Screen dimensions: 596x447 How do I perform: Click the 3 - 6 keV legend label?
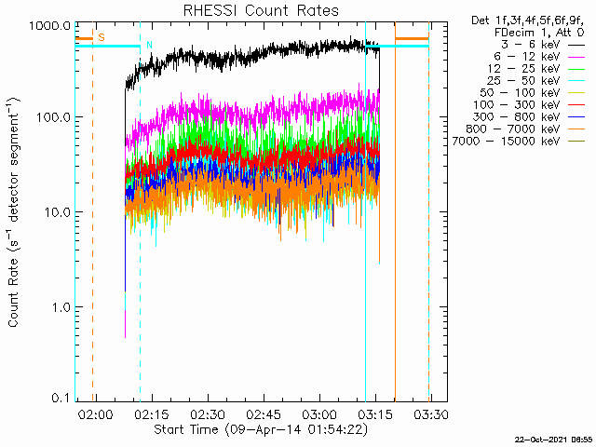tap(531, 45)
